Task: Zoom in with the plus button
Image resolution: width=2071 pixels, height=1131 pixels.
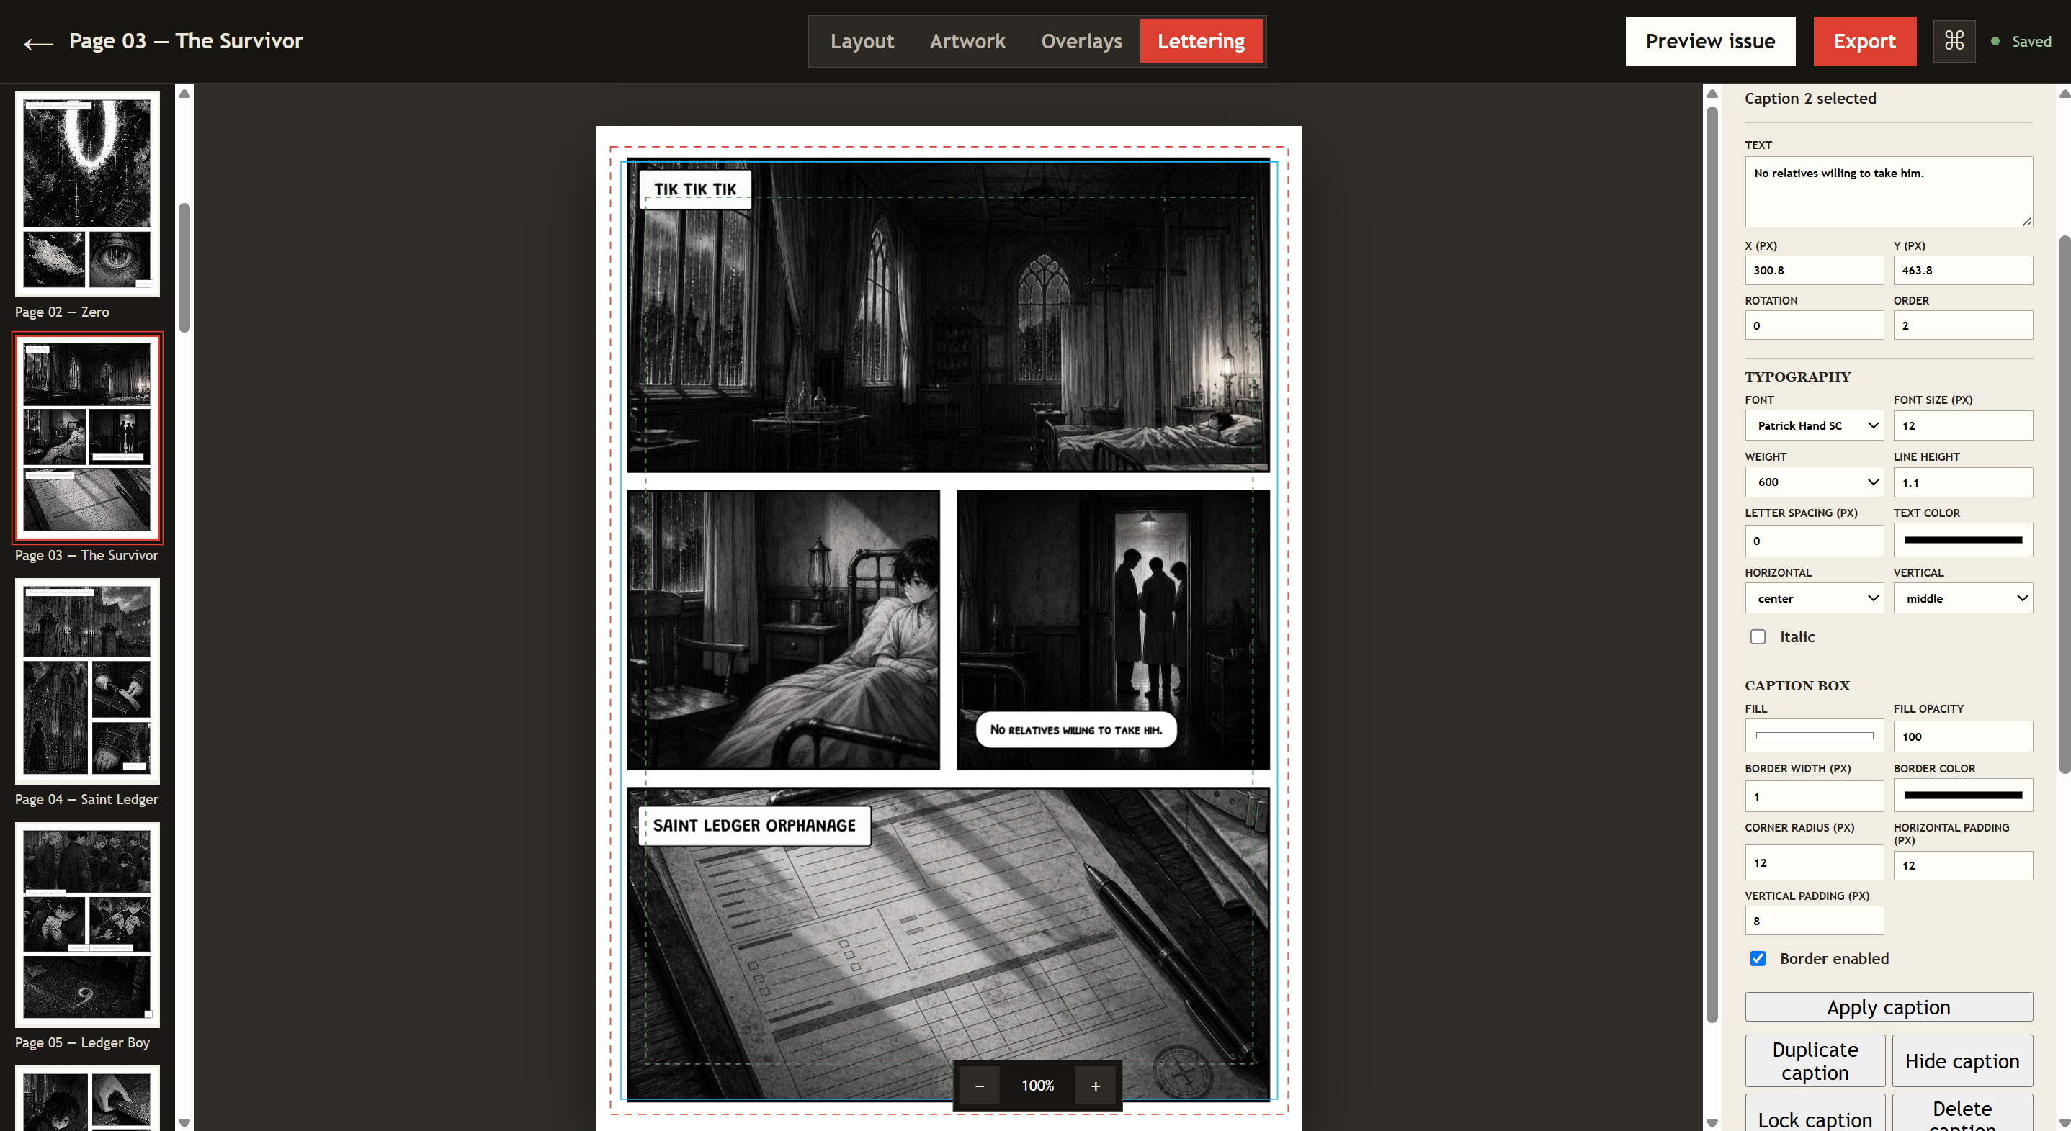Action: 1095,1085
